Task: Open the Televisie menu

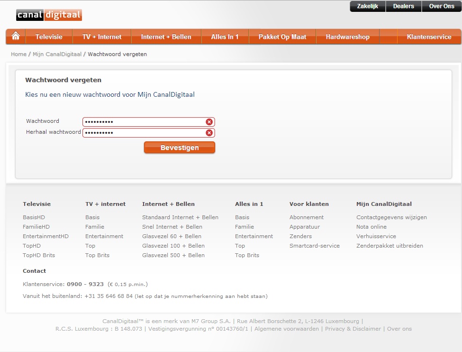Action: pyautogui.click(x=49, y=37)
